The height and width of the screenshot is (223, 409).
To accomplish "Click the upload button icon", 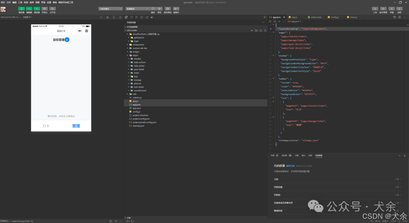I will (x=375, y=9).
